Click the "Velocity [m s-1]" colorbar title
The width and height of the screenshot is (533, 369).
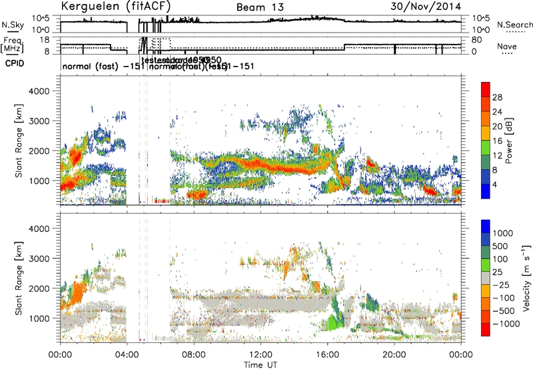pos(526,278)
